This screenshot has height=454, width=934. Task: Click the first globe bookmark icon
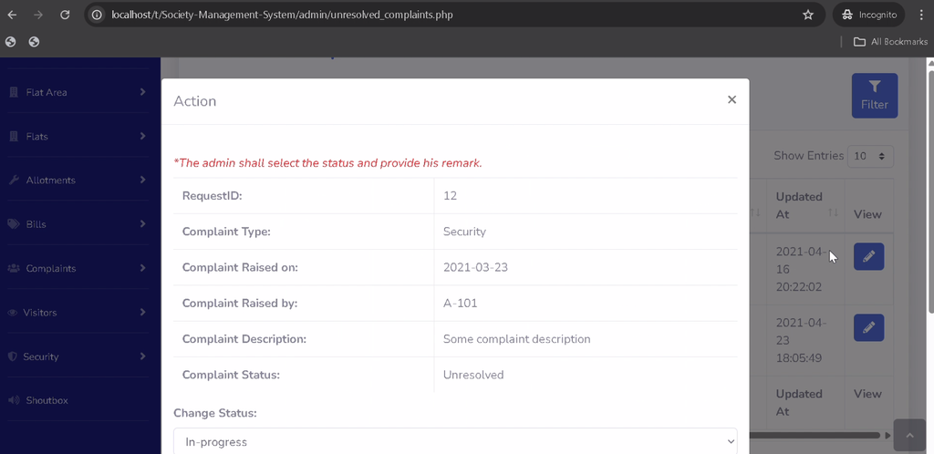tap(11, 42)
